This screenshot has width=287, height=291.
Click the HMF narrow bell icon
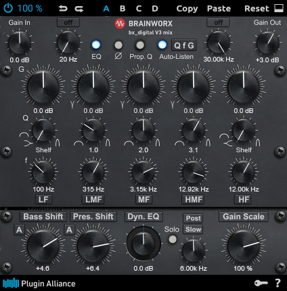208,142
